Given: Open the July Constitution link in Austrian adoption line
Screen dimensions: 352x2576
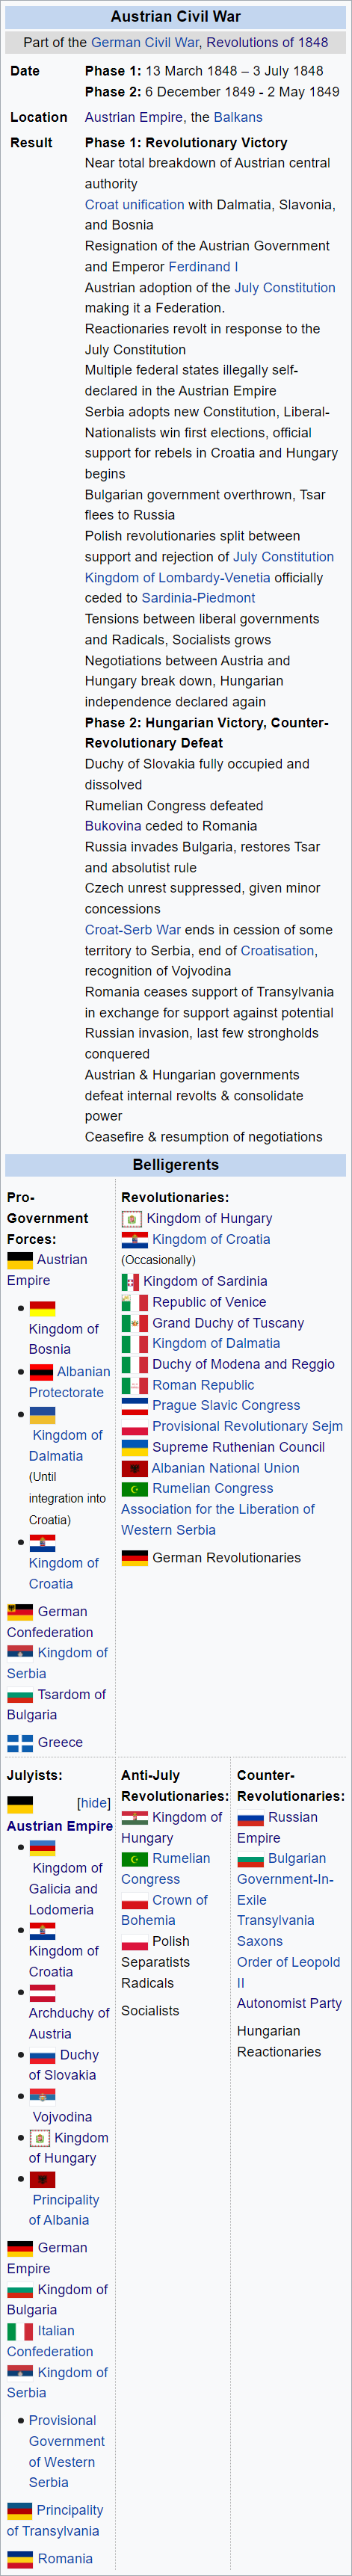Looking at the screenshot, I should [285, 288].
